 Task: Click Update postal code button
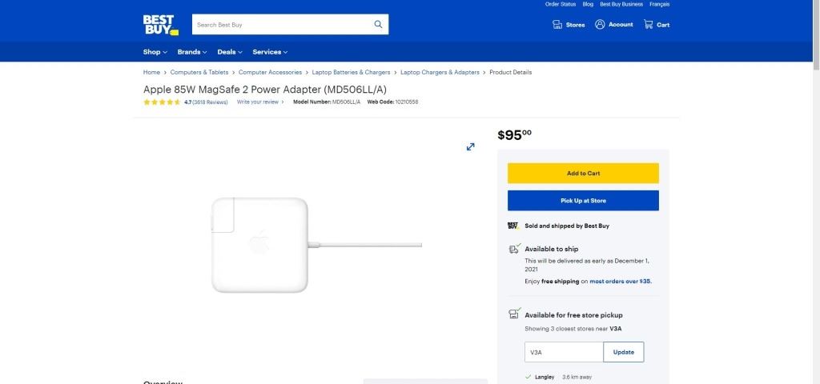click(623, 352)
